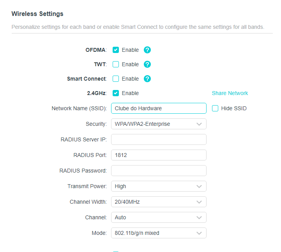Viewport: 281px width, 252px height.
Task: Disable the 2.4GHz band checkbox
Action: (x=116, y=93)
